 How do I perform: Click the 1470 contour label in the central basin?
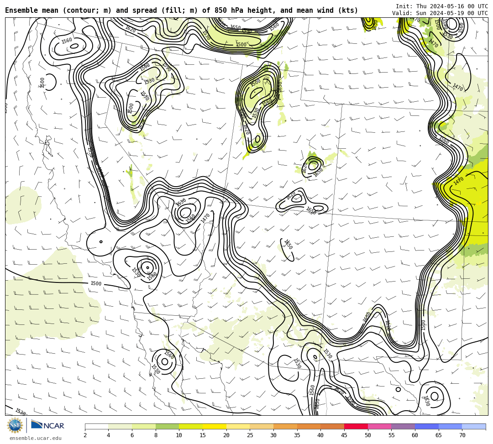(205, 218)
